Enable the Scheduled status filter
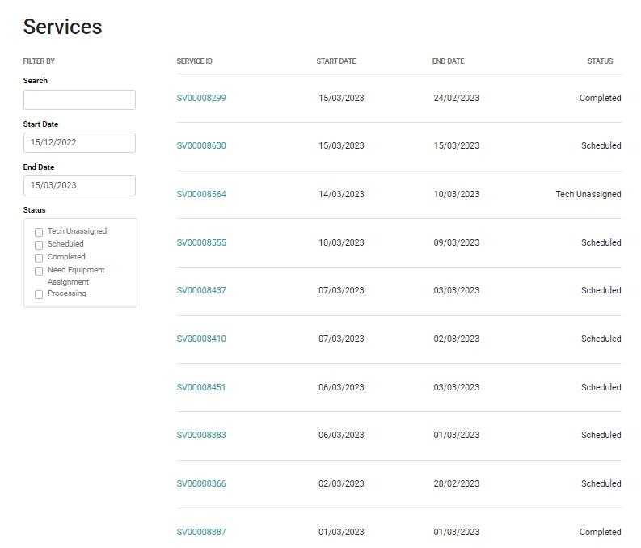Screen dimensions: 641x548 (x=39, y=245)
